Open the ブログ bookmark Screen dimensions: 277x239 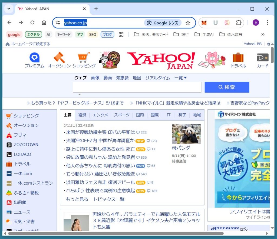(107, 34)
